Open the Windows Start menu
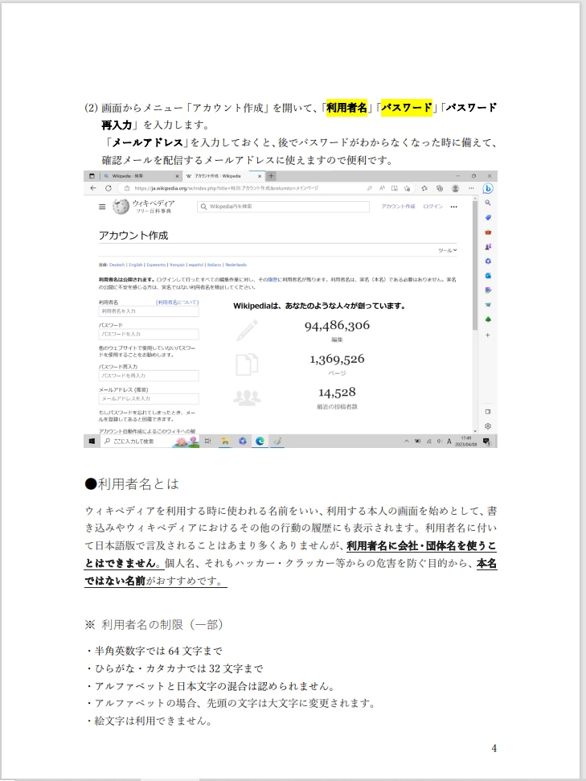The image size is (586, 781). click(92, 442)
